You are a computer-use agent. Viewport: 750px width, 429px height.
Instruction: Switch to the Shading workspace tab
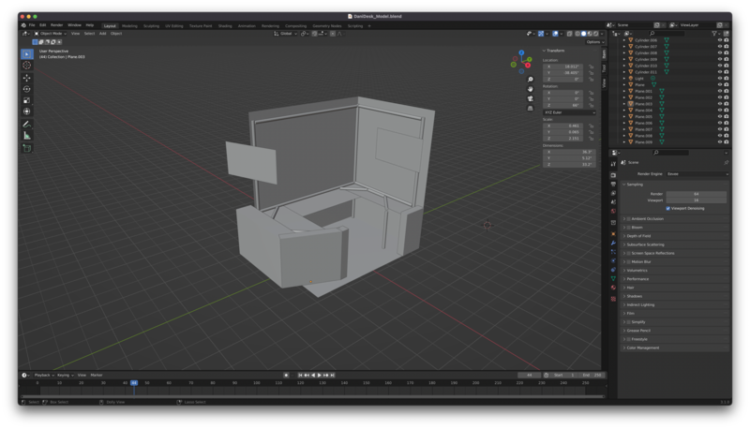tap(225, 25)
